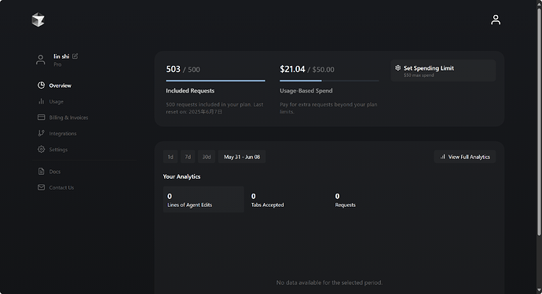Viewport: 542px width, 294px height.
Task: Click the Cursor cube logo
Action: [38, 20]
